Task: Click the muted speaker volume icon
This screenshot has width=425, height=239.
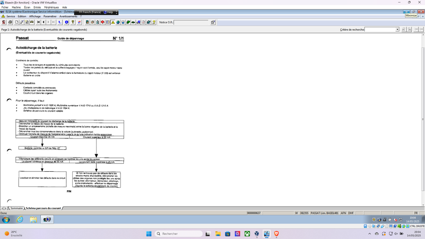Action: pos(396,234)
